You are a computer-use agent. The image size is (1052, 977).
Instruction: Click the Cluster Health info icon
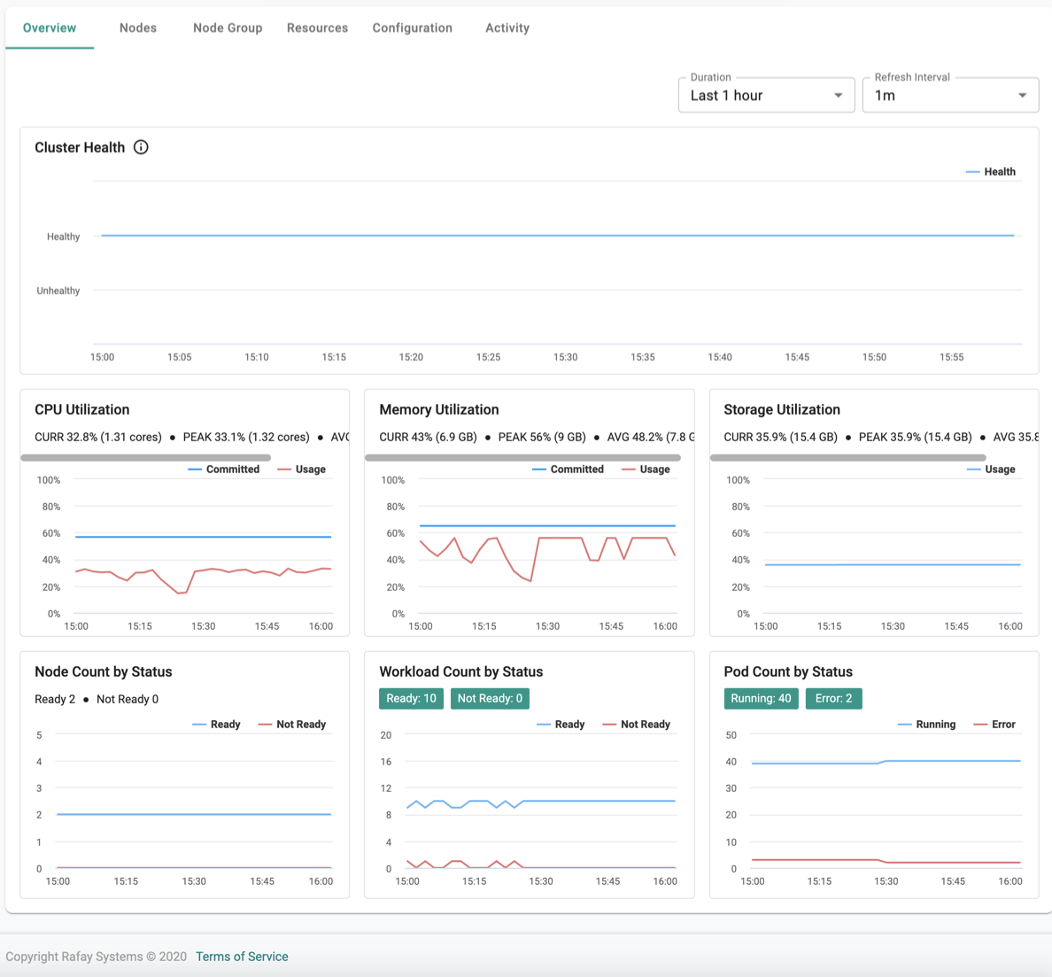point(141,147)
